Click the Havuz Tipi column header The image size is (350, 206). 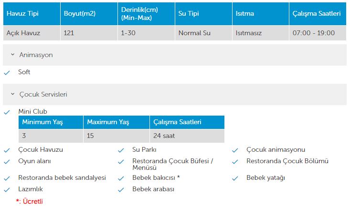point(22,14)
